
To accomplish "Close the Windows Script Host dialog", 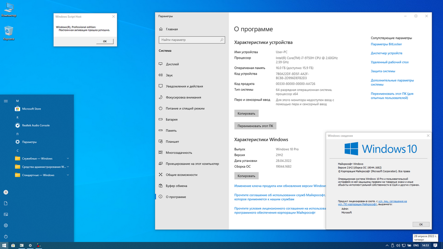I will pyautogui.click(x=113, y=17).
